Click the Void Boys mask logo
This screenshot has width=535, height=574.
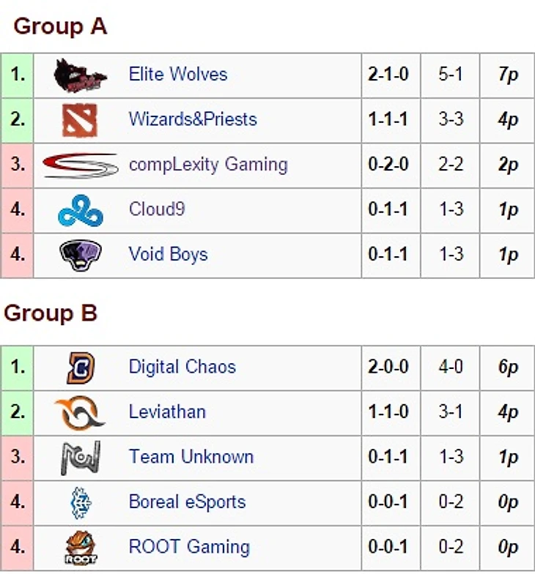point(81,255)
